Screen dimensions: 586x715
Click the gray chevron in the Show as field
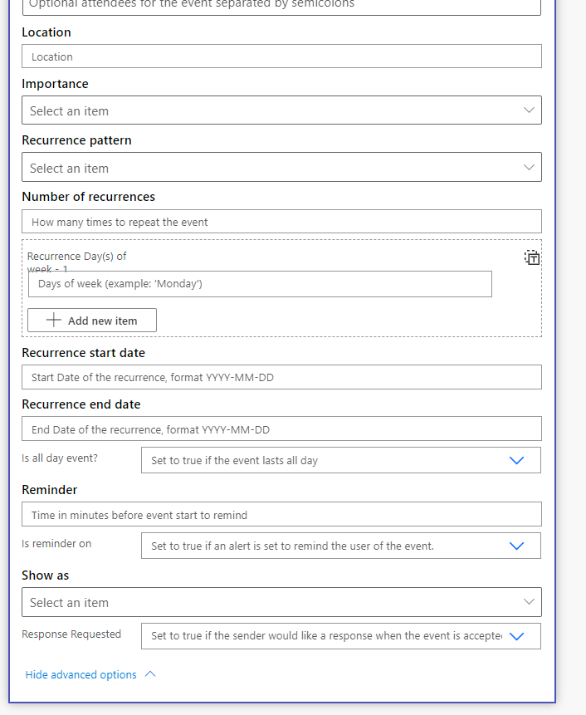coord(529,602)
